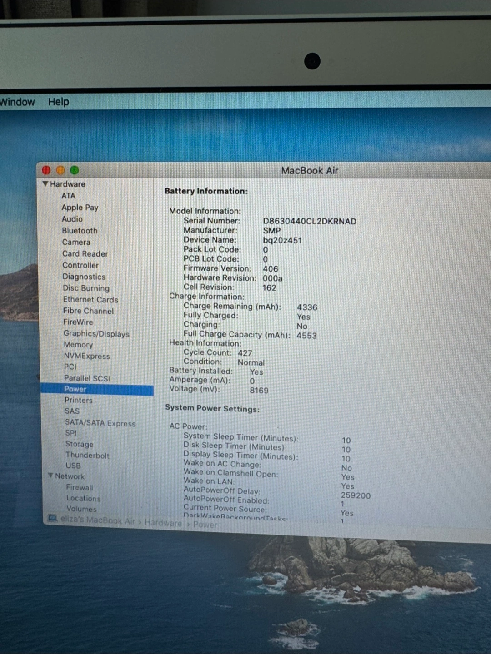Select Disc Burning in the sidebar
Screen dimensions: 491x654
[86, 288]
